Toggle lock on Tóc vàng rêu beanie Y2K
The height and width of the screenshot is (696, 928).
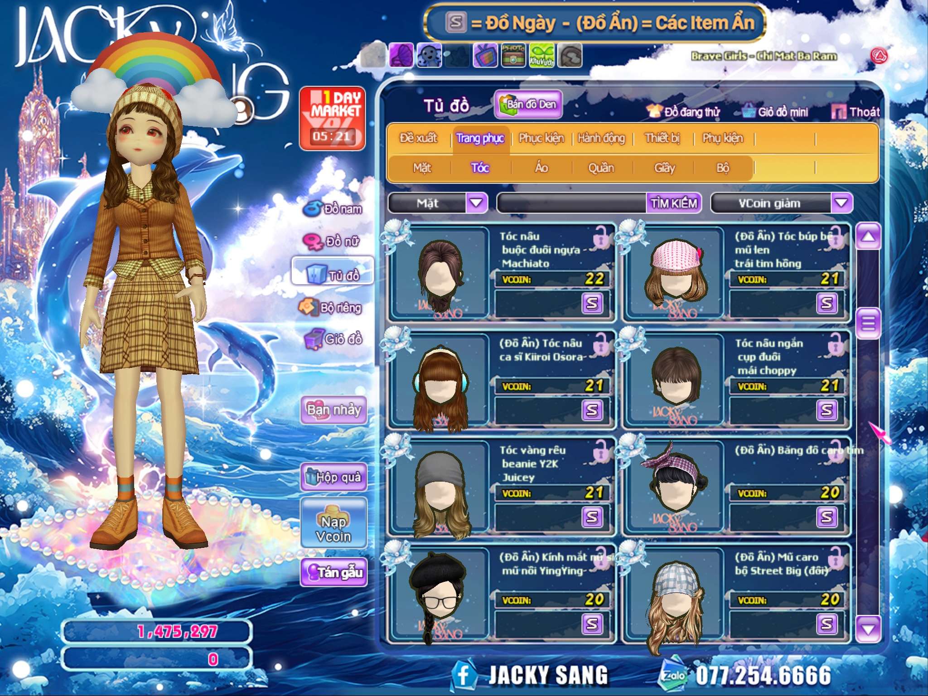601,451
